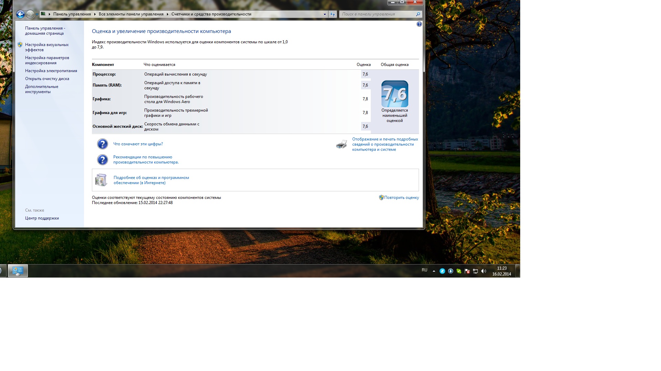Image resolution: width=661 pixels, height=371 pixels.
Task: Open 'Настройка электропитания' link
Action: click(51, 71)
